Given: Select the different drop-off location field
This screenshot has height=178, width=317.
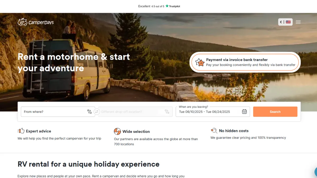Looking at the screenshot, I should [x=135, y=112].
